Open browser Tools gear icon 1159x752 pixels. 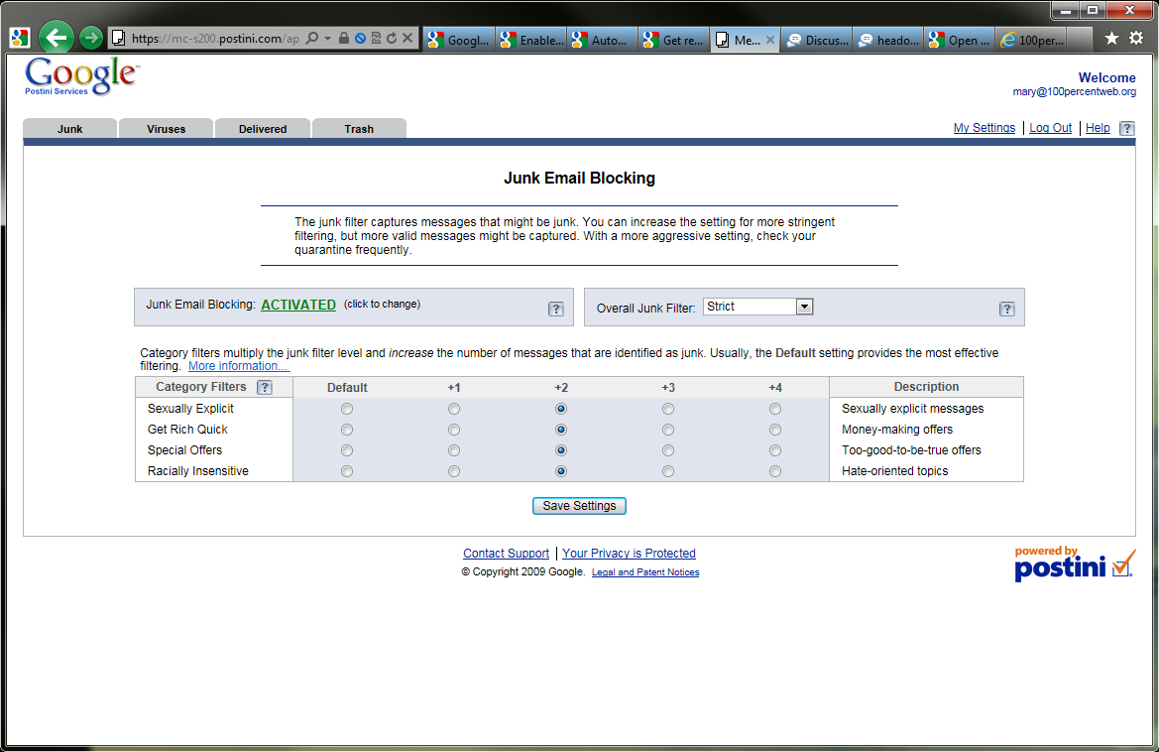(1136, 39)
